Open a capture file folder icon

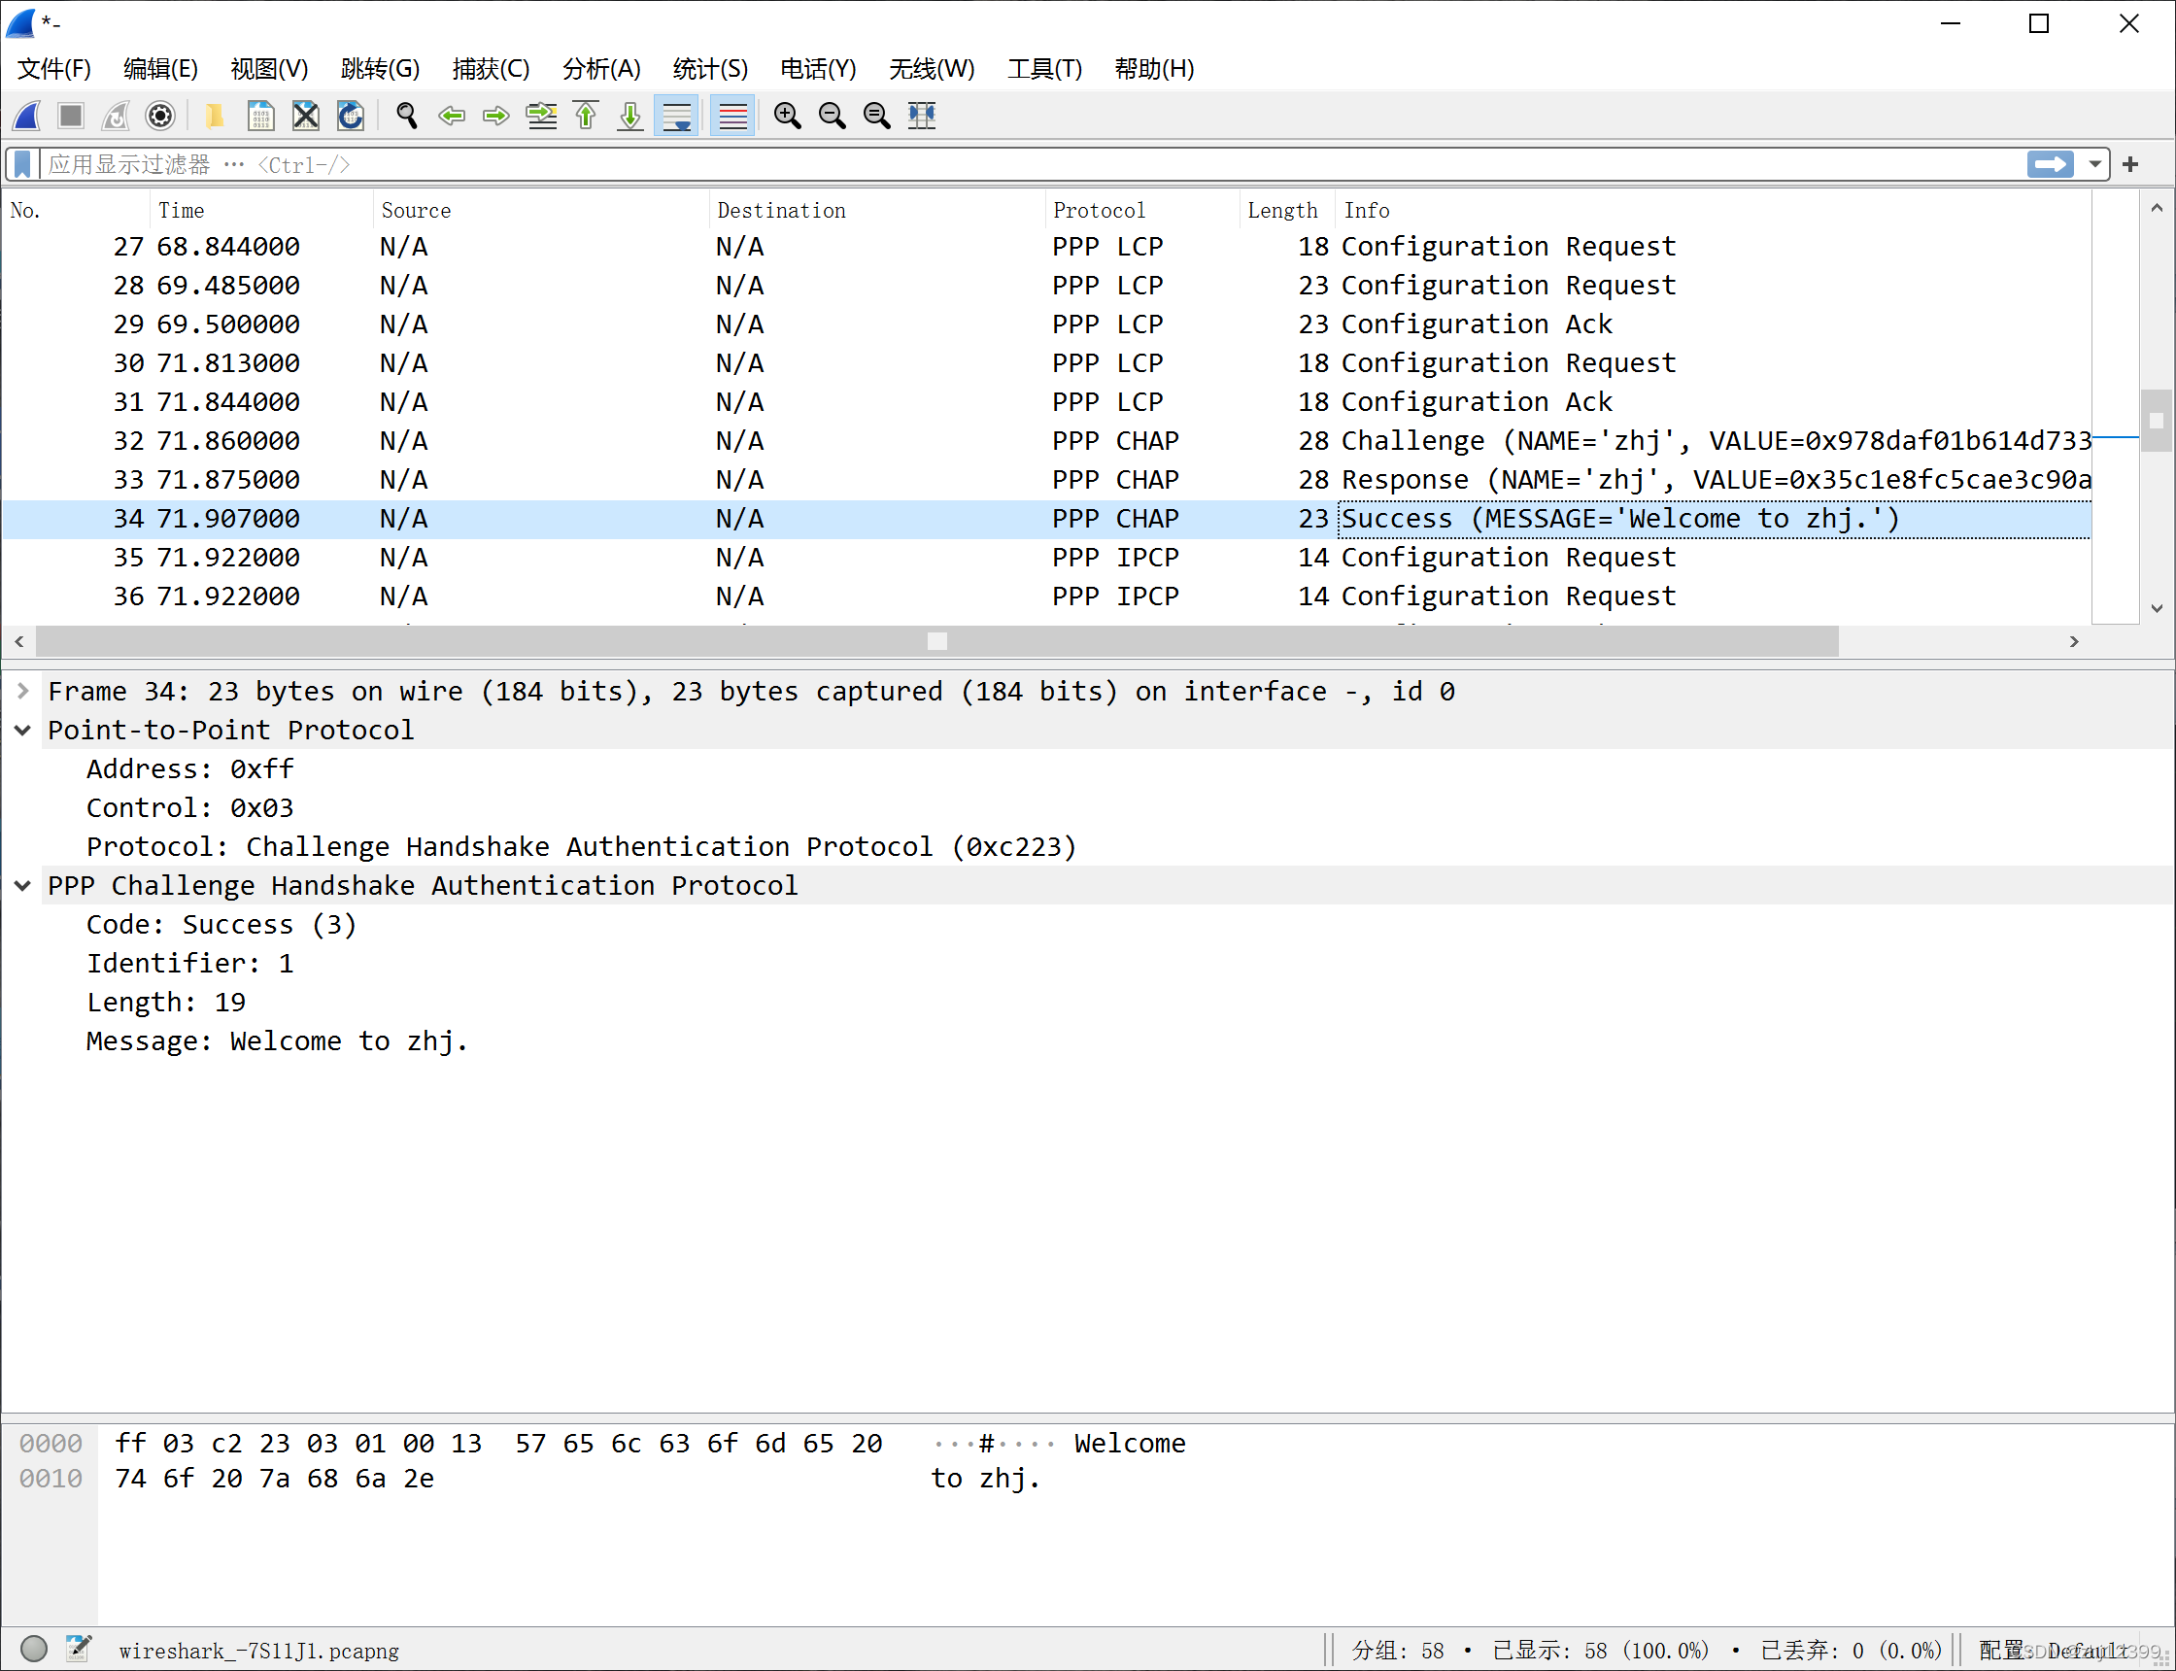pyautogui.click(x=214, y=116)
